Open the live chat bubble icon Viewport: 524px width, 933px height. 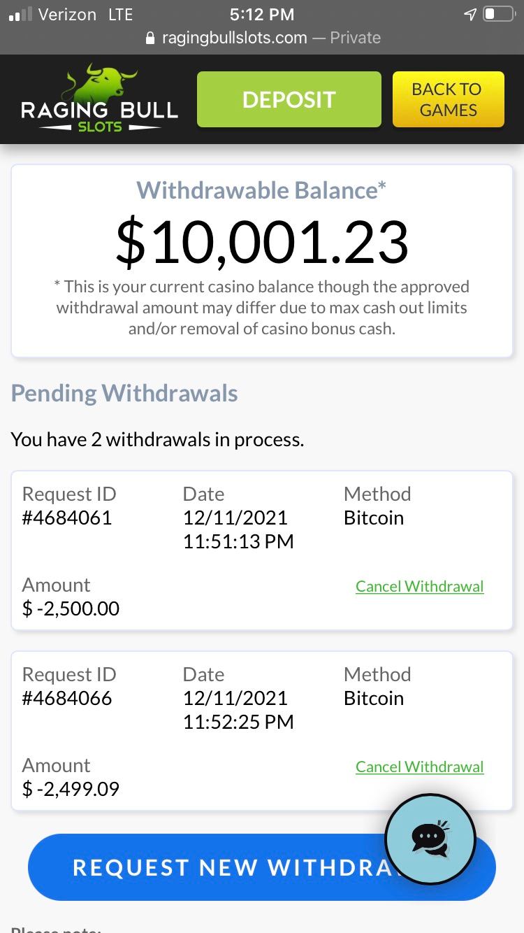coord(430,838)
